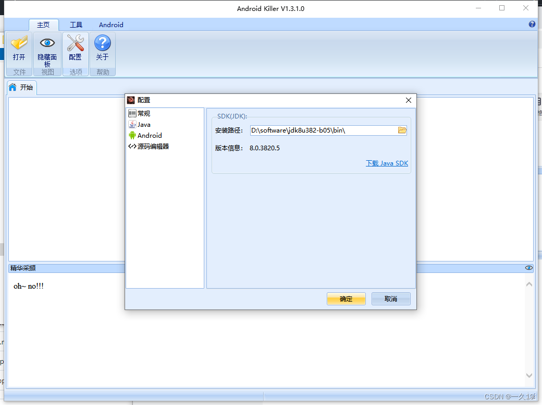This screenshot has height=405, width=542.
Task: Maximize the Android Killer window
Action: point(502,8)
